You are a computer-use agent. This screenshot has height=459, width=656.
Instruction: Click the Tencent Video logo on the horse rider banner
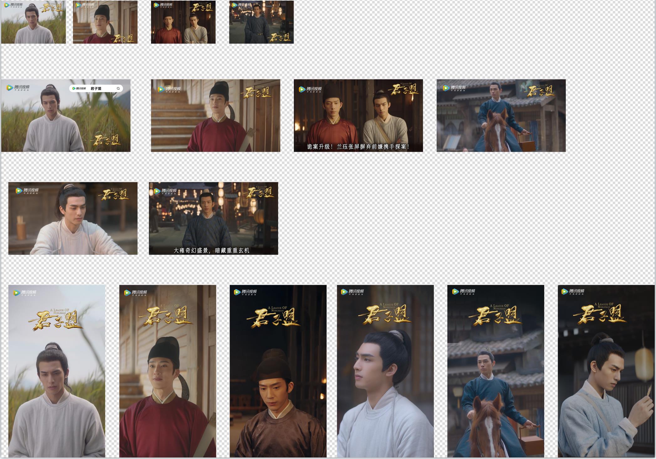pos(454,88)
